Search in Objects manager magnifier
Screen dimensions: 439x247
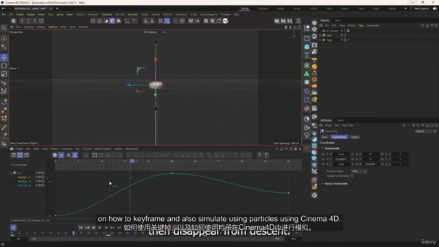(x=423, y=25)
